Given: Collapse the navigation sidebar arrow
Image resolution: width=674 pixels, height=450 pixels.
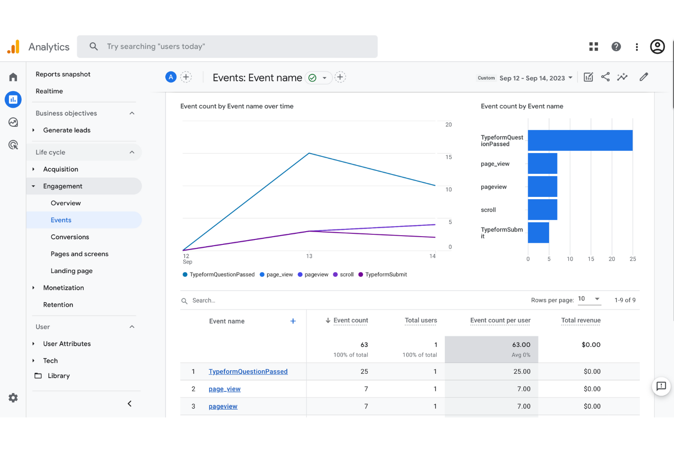Looking at the screenshot, I should (130, 403).
